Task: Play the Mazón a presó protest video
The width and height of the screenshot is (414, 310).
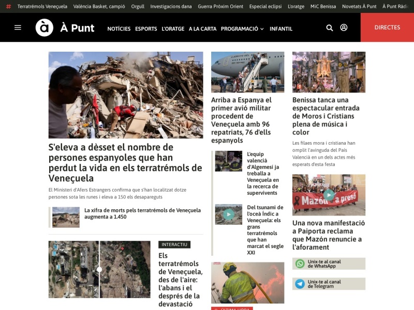Action: pos(329,195)
